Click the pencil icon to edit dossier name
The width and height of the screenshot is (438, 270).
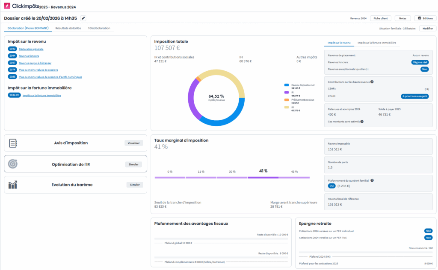point(83,18)
